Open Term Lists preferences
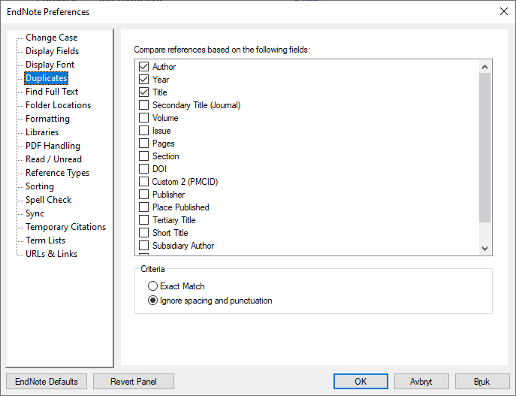 (46, 240)
